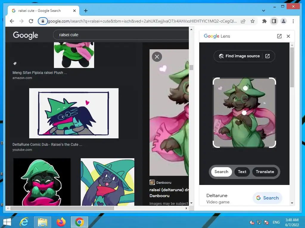Image resolution: width=305 pixels, height=228 pixels.
Task: Search Google for Deltarune
Action: [267, 198]
